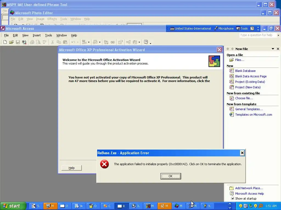Click the Project (New Data) link

coord(248,87)
